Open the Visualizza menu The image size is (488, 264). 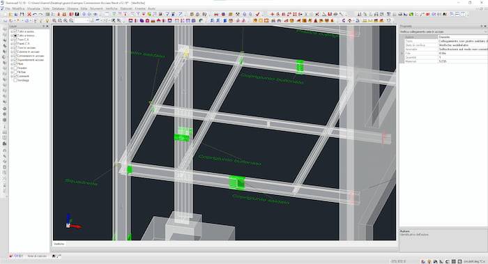point(33,8)
